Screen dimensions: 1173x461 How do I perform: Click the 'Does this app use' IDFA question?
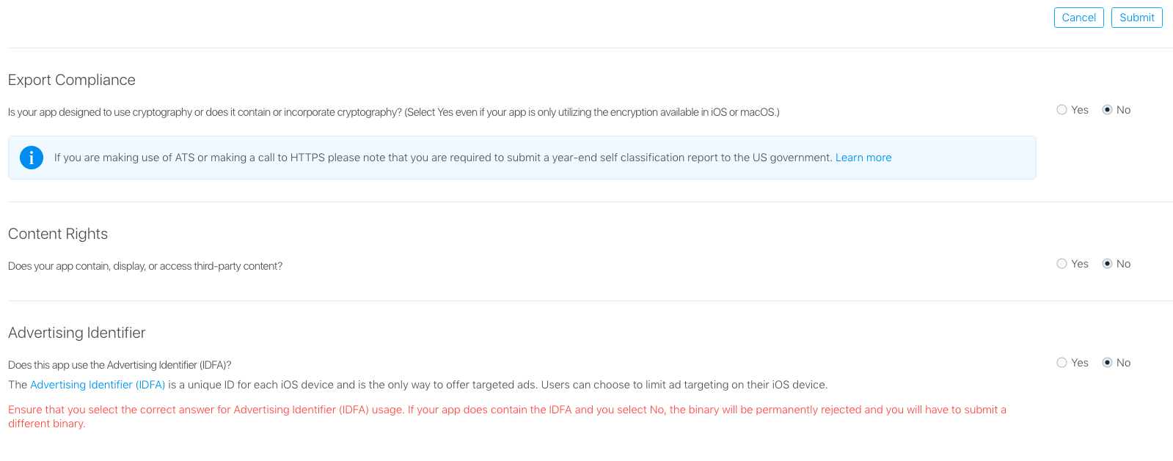point(120,365)
